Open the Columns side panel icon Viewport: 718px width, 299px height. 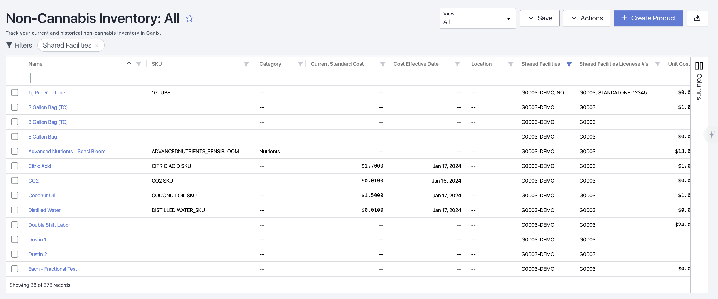(699, 66)
